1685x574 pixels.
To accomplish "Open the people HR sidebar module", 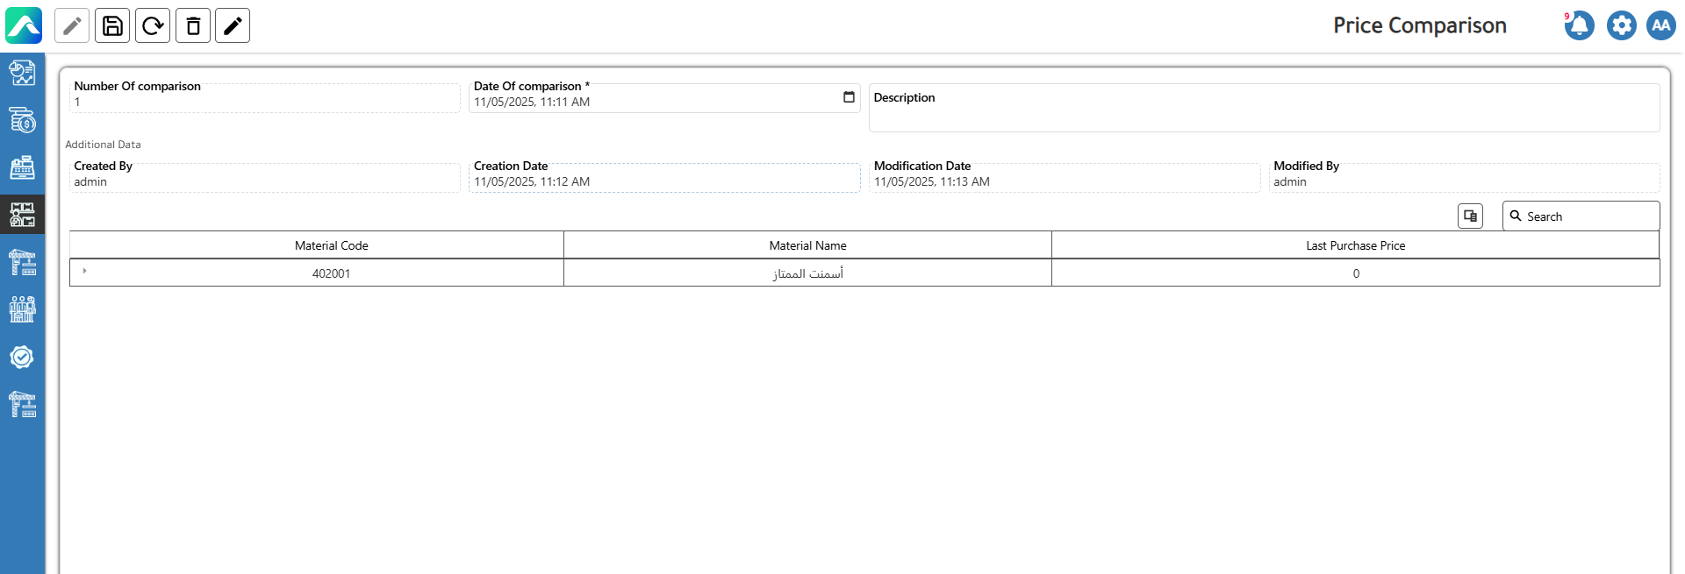I will pos(22,309).
